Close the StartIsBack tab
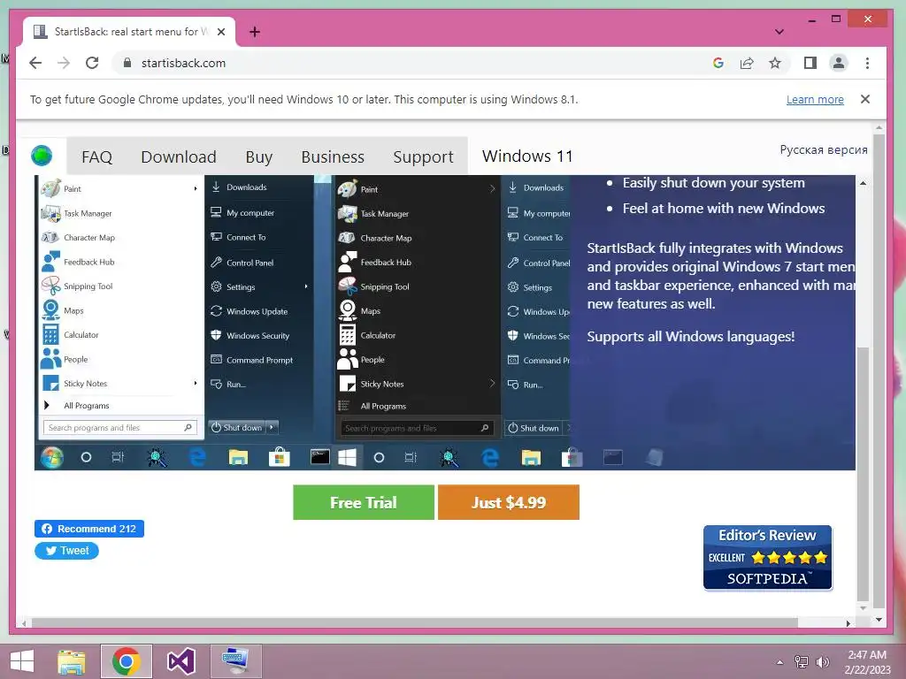 [x=220, y=32]
